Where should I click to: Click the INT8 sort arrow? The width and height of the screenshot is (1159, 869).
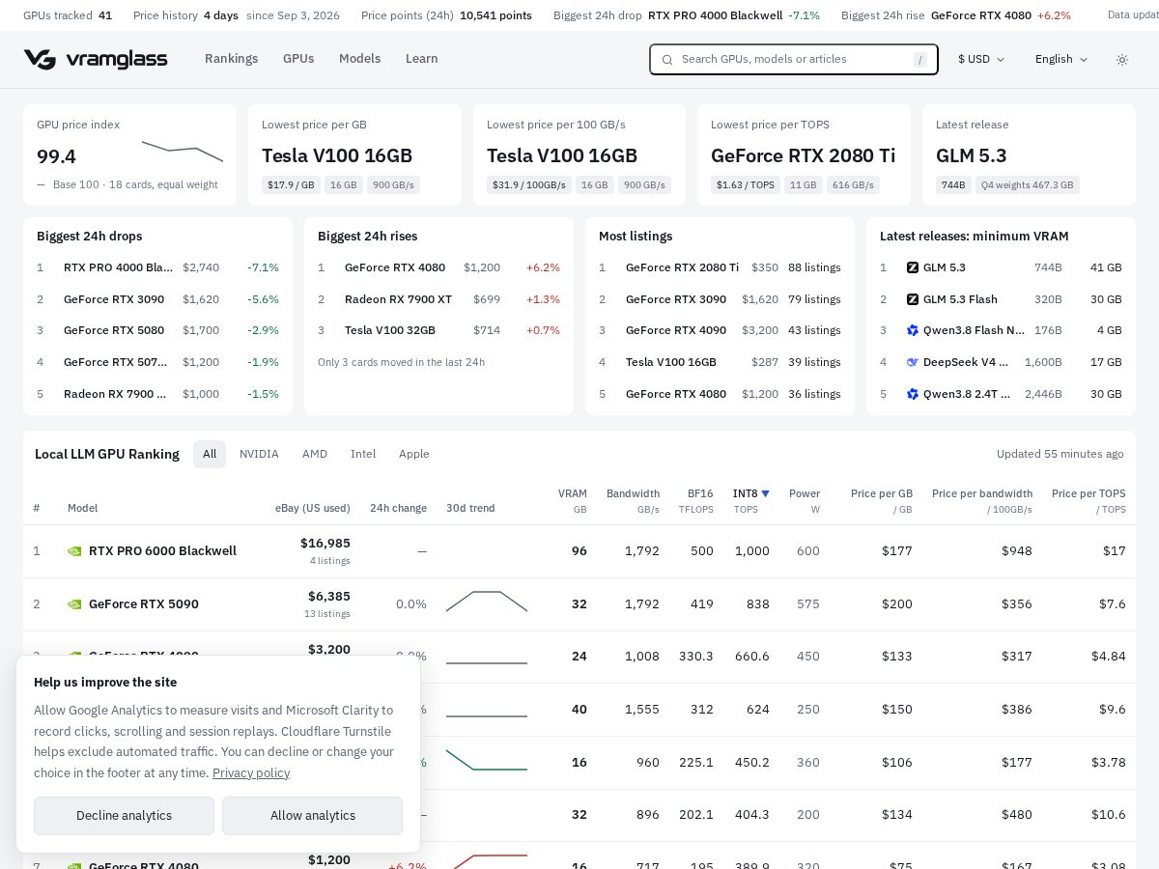(765, 493)
